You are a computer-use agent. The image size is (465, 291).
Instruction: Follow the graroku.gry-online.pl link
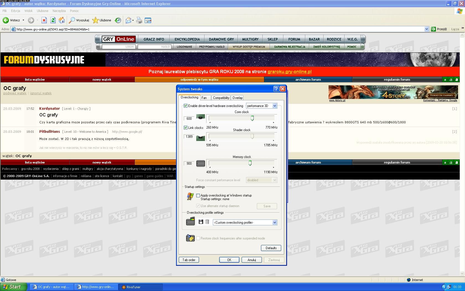coord(290,72)
